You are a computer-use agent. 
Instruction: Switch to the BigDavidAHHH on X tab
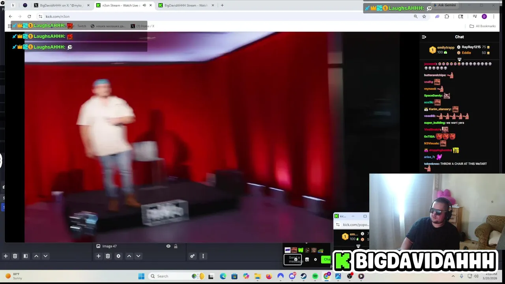[x=62, y=6]
